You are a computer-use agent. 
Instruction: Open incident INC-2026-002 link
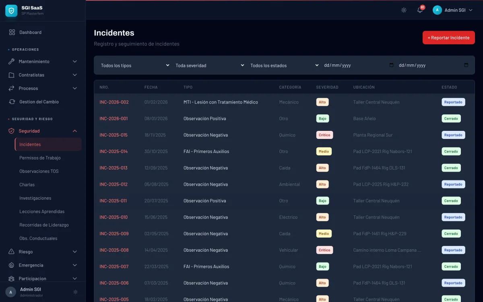click(x=114, y=102)
